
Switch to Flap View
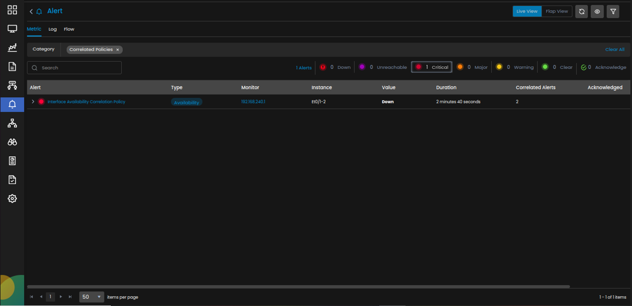tap(557, 11)
